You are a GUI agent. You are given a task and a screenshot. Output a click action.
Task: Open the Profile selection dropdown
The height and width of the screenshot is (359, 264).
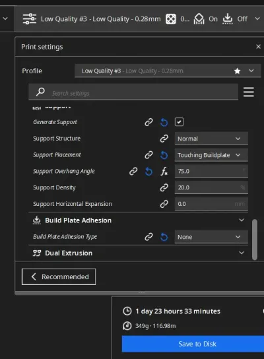pyautogui.click(x=168, y=71)
